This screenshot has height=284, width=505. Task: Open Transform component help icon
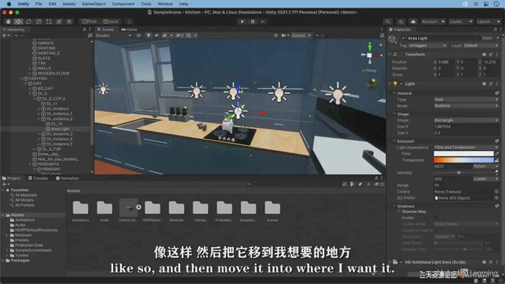[485, 54]
